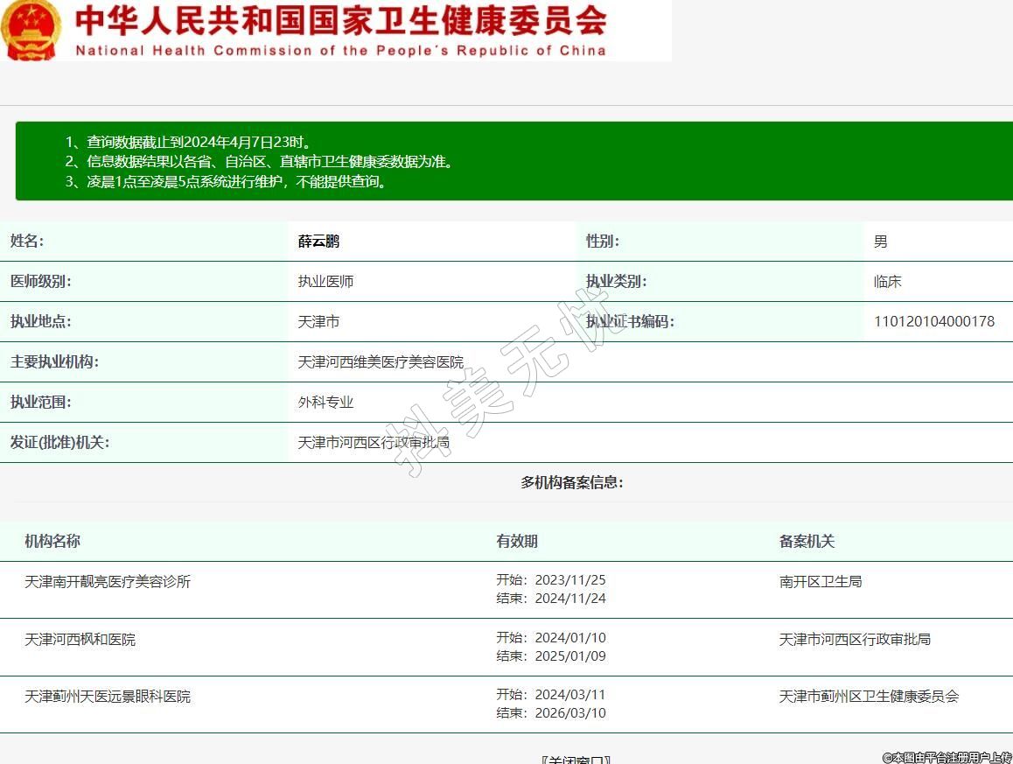This screenshot has height=764, width=1013.
Task: Select the doctor name 薛云鹏
Action: (318, 242)
